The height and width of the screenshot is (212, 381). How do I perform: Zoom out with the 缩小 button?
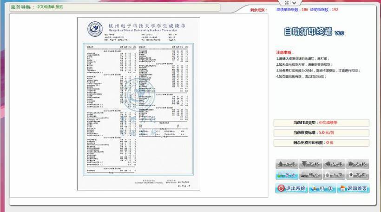310,175
